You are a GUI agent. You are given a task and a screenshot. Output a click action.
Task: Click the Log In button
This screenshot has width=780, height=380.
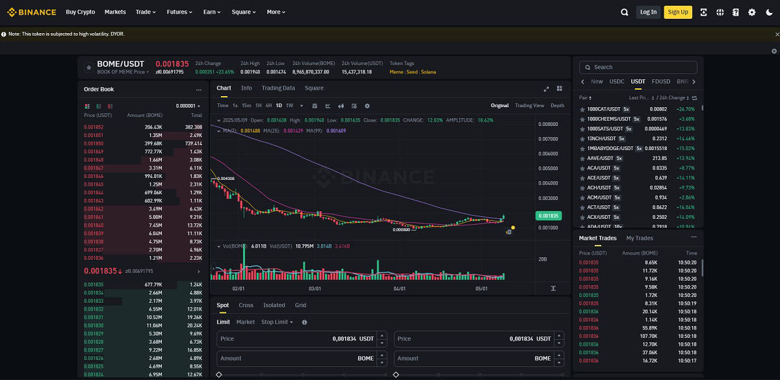tap(648, 12)
